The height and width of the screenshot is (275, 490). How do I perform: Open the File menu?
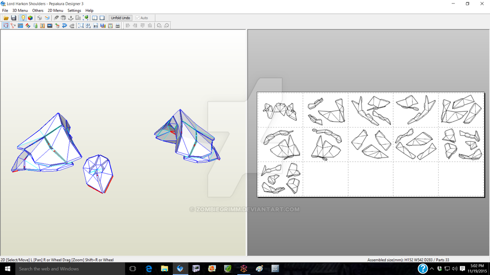(5, 11)
